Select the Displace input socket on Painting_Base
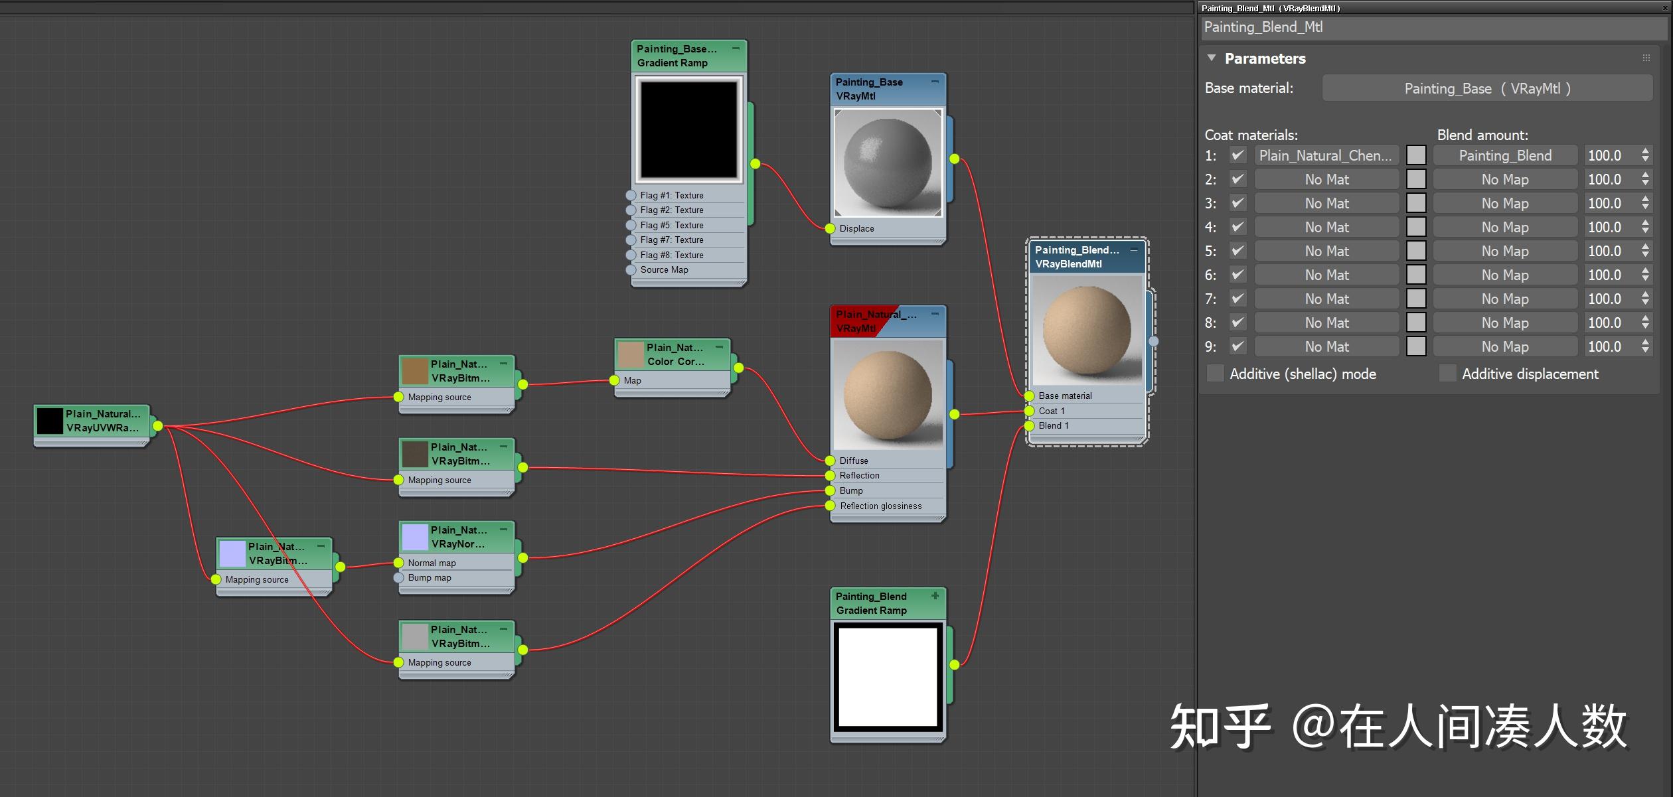The width and height of the screenshot is (1673, 797). coord(830,228)
